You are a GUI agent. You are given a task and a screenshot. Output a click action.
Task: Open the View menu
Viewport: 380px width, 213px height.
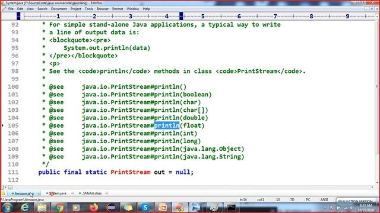click(30, 9)
